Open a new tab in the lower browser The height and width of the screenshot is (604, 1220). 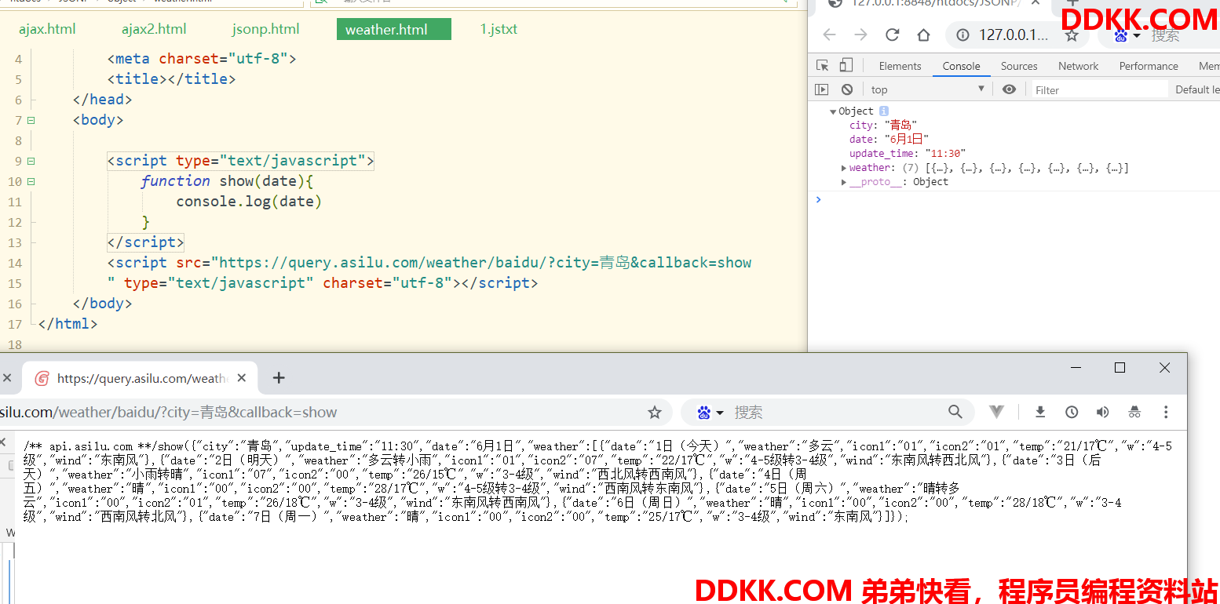(x=278, y=378)
